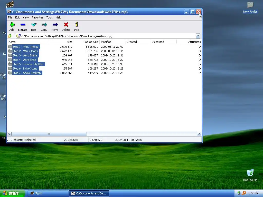Maximize the 7-Zip window
Viewport: 263px width, 197px height.
tap(193, 12)
